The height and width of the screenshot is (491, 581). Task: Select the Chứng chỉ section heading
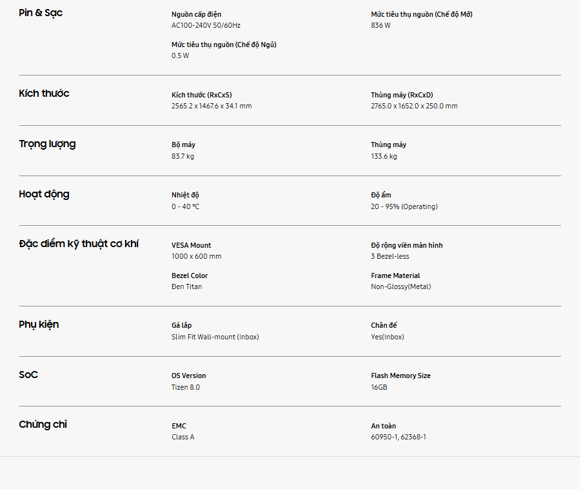click(x=43, y=425)
